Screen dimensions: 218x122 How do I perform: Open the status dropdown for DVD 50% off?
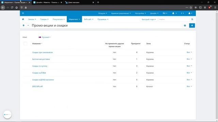189,86
